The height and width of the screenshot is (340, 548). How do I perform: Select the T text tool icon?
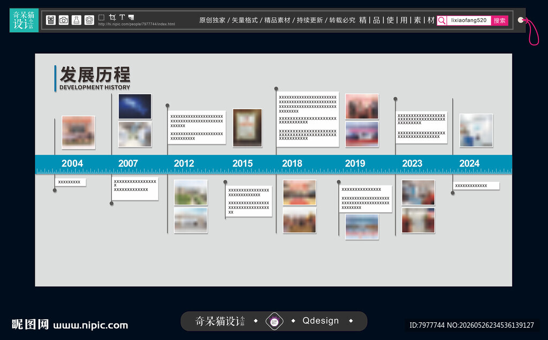(x=122, y=17)
